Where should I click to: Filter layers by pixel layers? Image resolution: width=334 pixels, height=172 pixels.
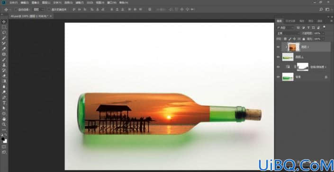pos(298,28)
